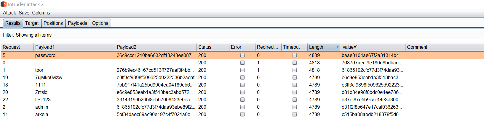Click Payload2 hash starting 36c9ccc1210ba
This screenshot has height=119, width=484.
pyautogui.click(x=156, y=55)
